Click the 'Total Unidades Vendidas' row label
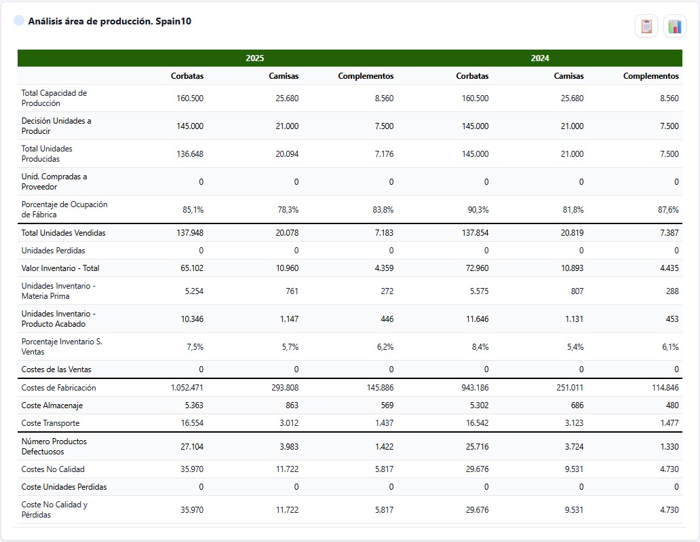The width and height of the screenshot is (700, 542). [63, 233]
